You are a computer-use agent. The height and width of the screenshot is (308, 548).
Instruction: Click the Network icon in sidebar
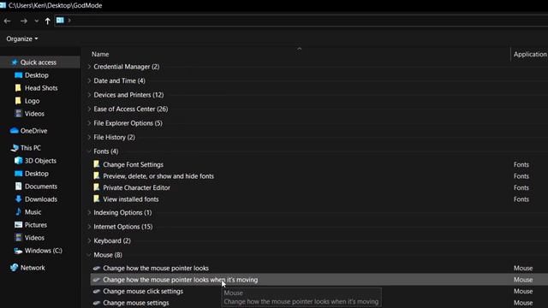tap(15, 268)
